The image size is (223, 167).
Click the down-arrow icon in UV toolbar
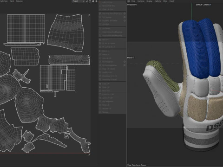(x=96, y=1)
